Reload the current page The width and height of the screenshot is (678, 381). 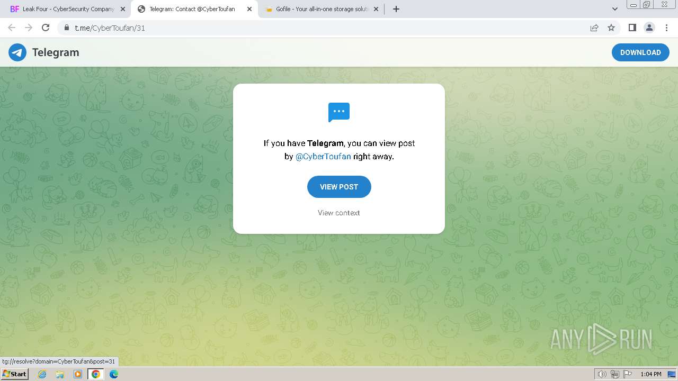(x=46, y=28)
